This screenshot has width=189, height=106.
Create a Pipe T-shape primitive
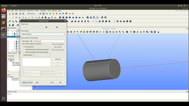tap(83, 17)
